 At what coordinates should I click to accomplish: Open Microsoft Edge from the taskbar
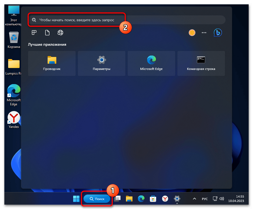[141, 199]
